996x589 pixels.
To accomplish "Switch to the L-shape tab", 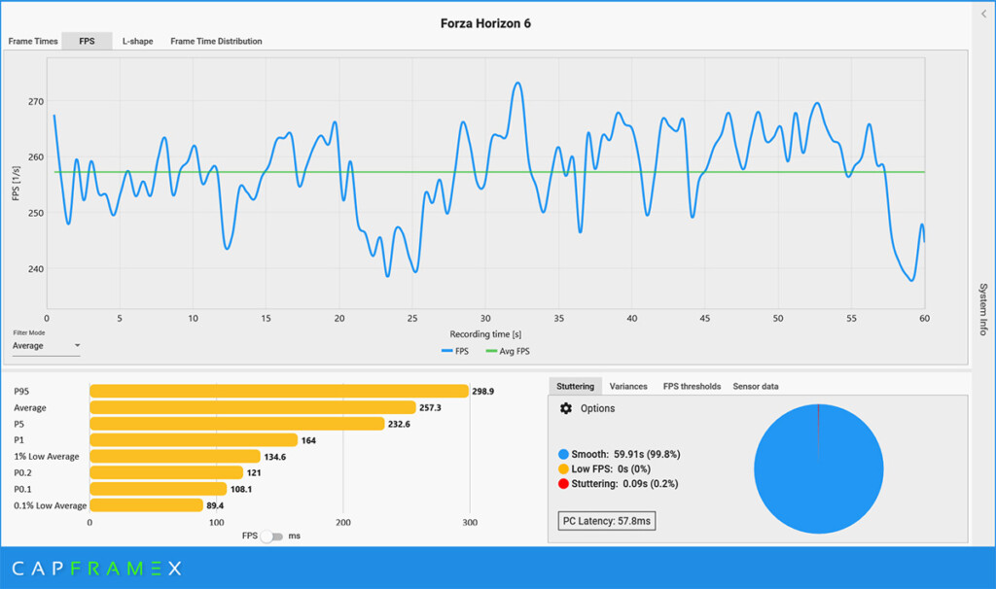I will pyautogui.click(x=138, y=41).
